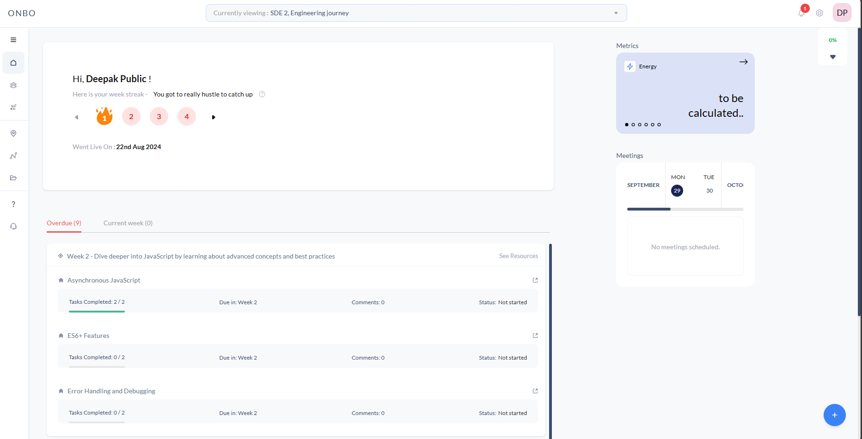Click the location pin sidebar icon

[13, 133]
